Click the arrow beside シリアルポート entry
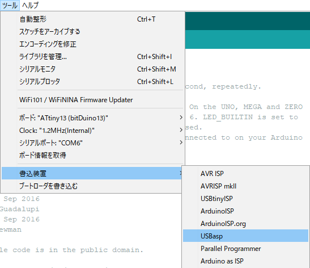 point(181,143)
